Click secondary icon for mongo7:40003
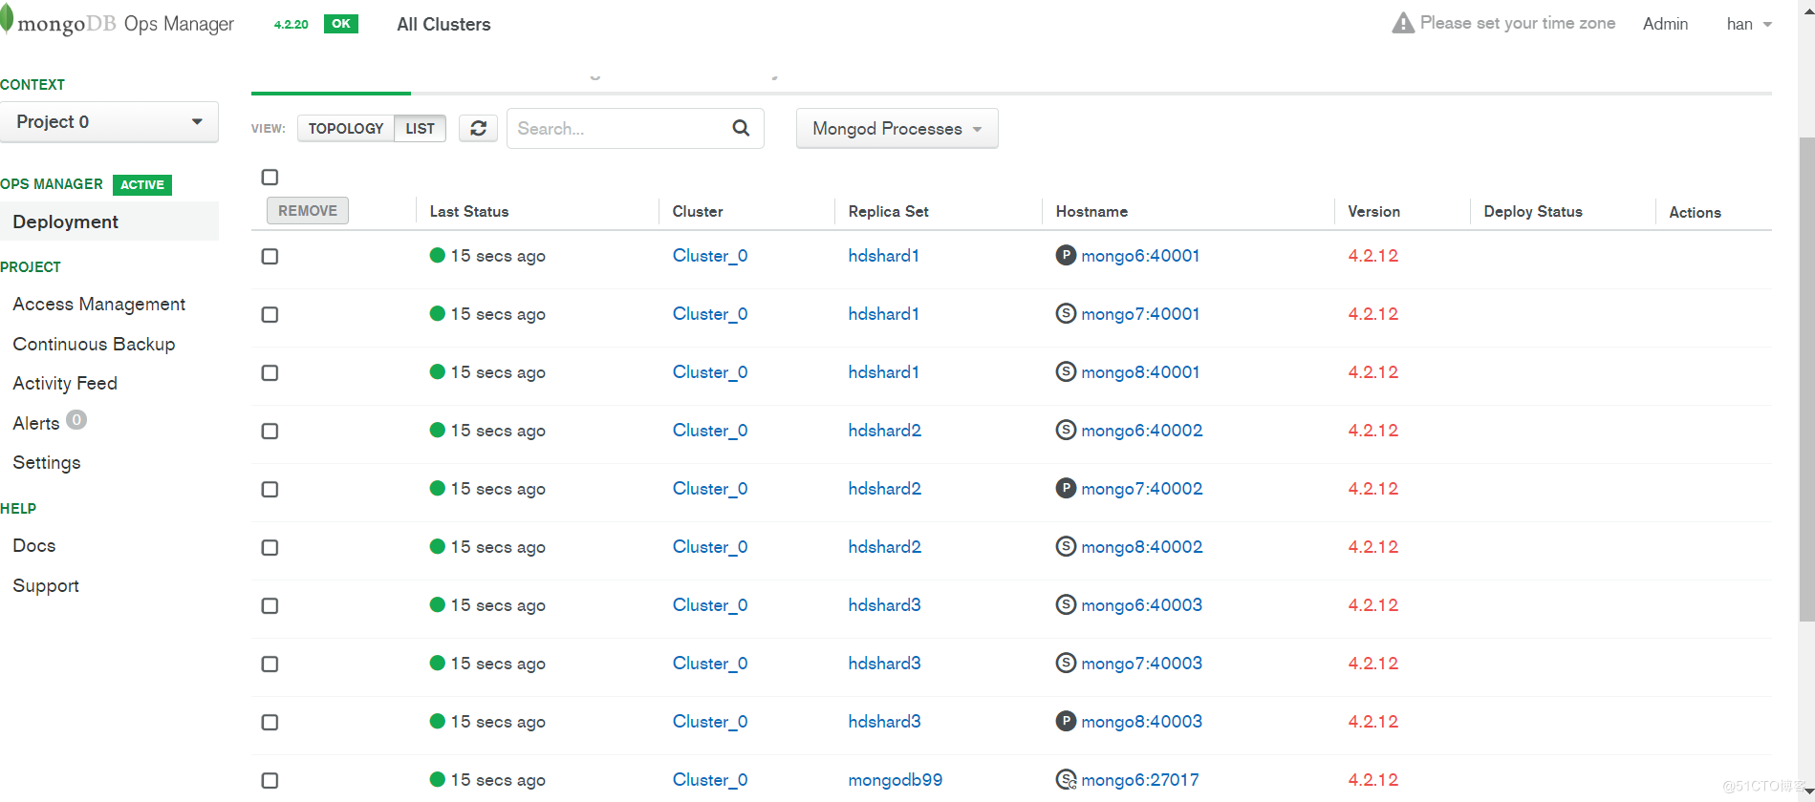This screenshot has height=802, width=1815. tap(1066, 663)
